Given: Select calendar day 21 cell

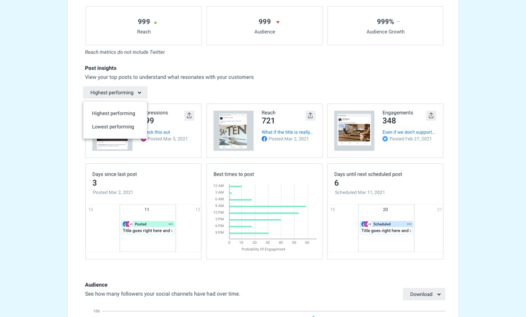Looking at the screenshot, I should (429, 228).
